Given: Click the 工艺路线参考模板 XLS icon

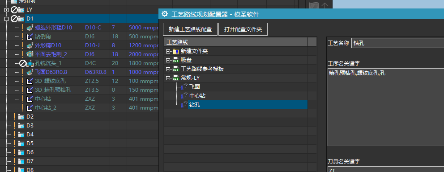Looking at the screenshot, I should [x=176, y=70].
